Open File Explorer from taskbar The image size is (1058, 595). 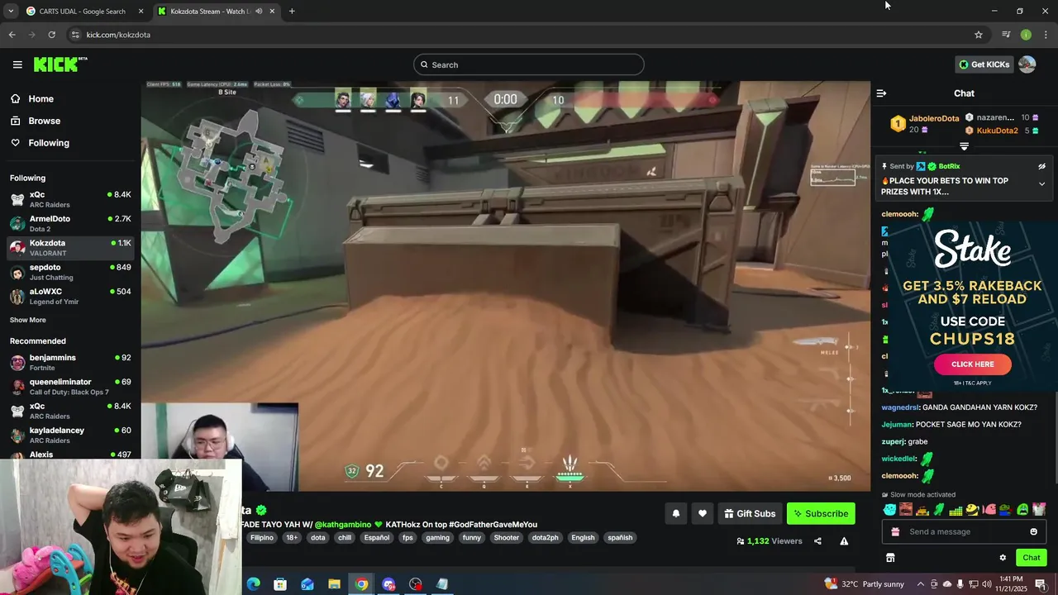334,584
